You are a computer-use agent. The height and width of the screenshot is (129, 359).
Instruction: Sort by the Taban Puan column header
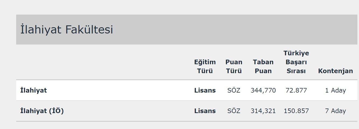[263, 66]
